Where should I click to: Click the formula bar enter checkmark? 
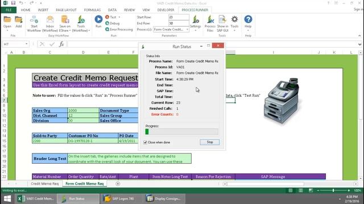52,44
